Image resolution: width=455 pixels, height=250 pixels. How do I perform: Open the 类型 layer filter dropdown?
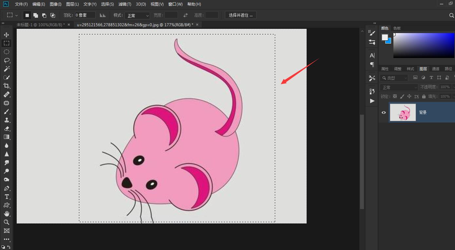coord(394,78)
